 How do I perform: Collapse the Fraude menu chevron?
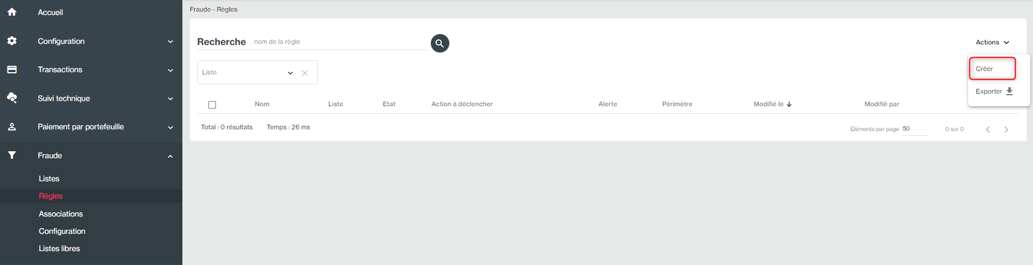click(170, 156)
